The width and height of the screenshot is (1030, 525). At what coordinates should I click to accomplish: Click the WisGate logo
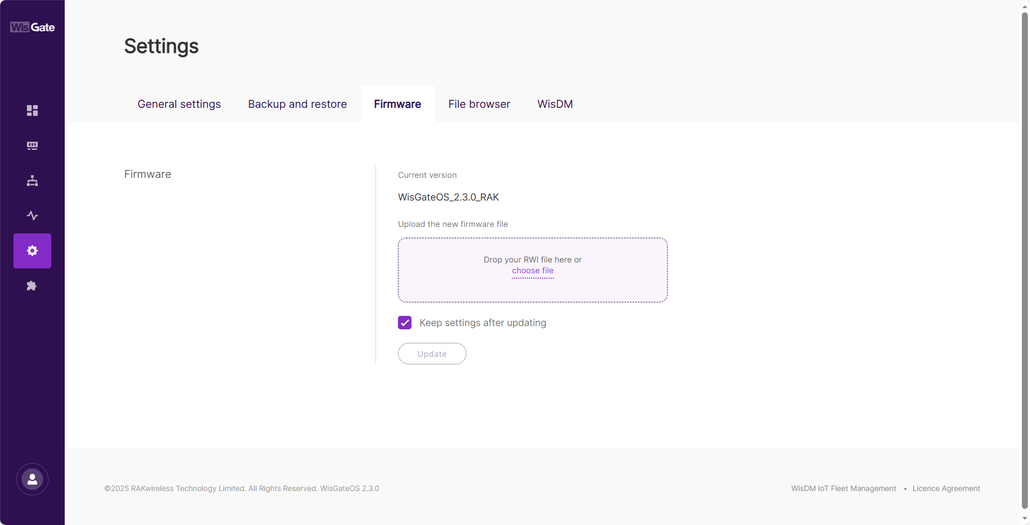[x=32, y=27]
